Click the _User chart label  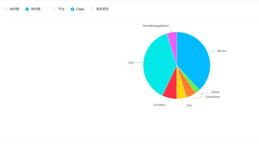coord(131,62)
